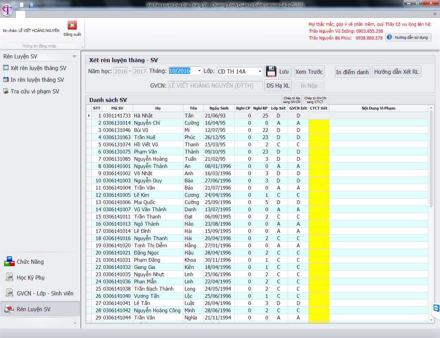Click the floppy disk Lưu save icon
This screenshot has width=440, height=338.
pyautogui.click(x=271, y=71)
